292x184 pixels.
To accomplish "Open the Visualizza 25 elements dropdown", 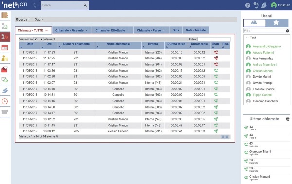I will point(38,39).
